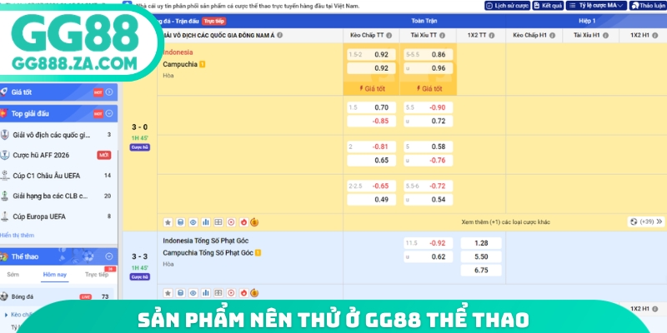The height and width of the screenshot is (333, 667).
Task: Pick handicap 1.5 odds 0.70
Action: coord(371,107)
